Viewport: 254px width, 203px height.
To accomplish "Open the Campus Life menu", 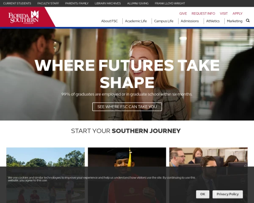I will 163,21.
